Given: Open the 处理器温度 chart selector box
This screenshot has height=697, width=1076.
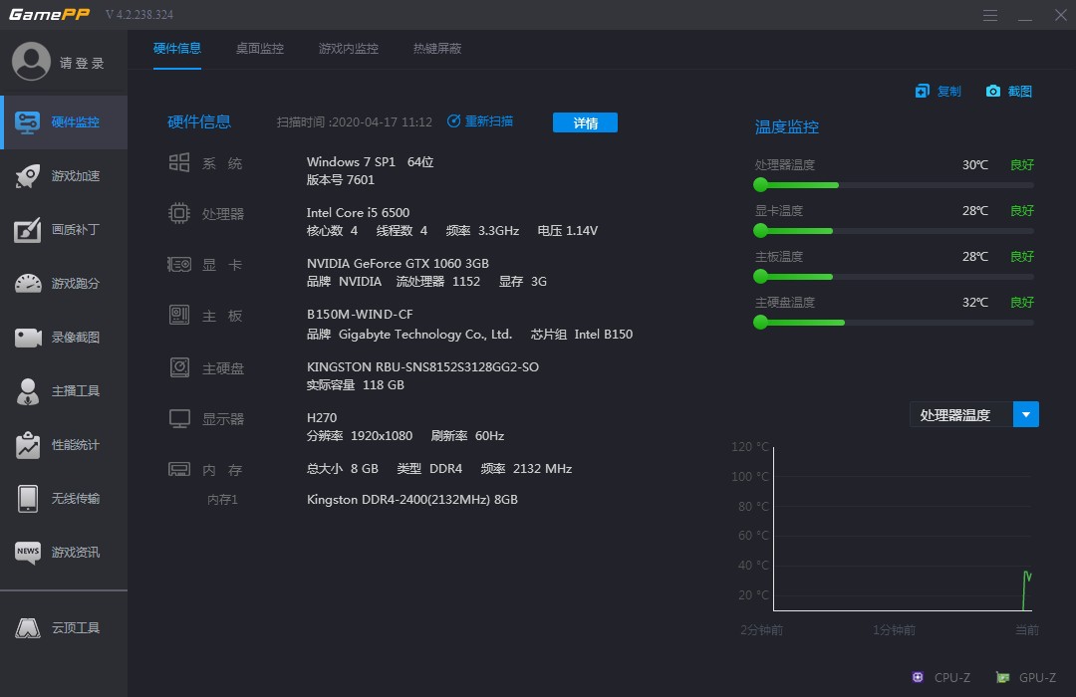Looking at the screenshot, I should click(974, 414).
